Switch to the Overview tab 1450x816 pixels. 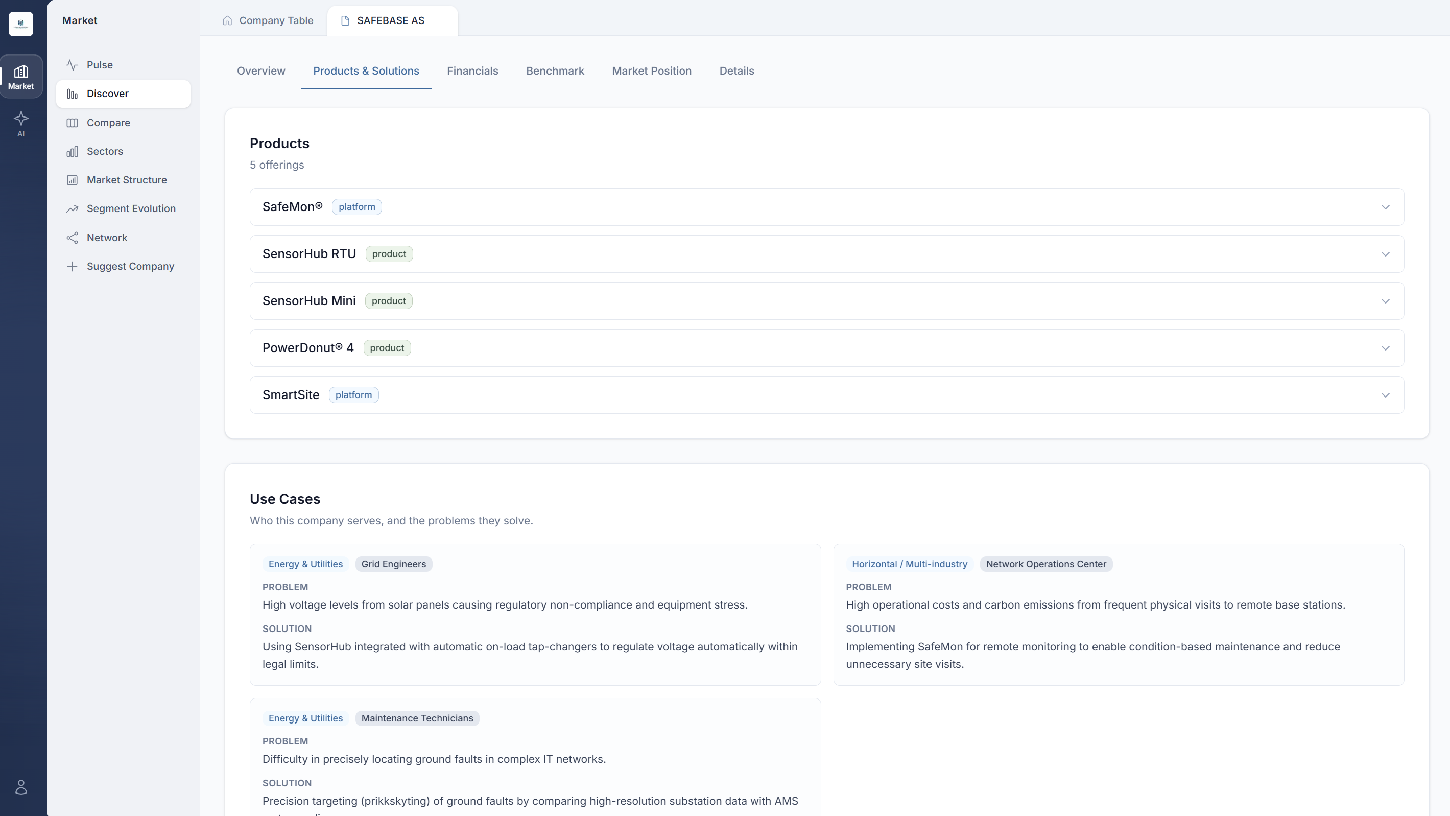tap(261, 71)
